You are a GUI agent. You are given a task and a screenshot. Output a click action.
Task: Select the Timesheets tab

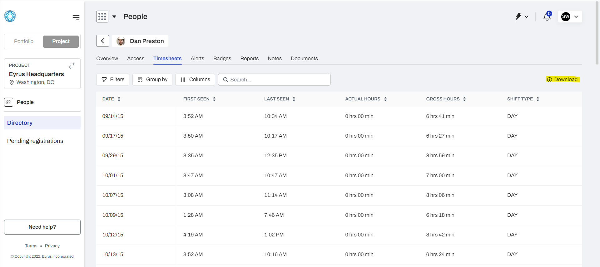point(167,58)
